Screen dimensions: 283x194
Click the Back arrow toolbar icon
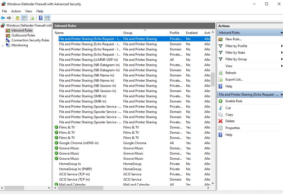click(3, 18)
